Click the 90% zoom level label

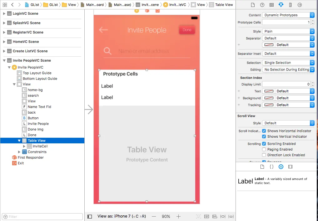166,217
